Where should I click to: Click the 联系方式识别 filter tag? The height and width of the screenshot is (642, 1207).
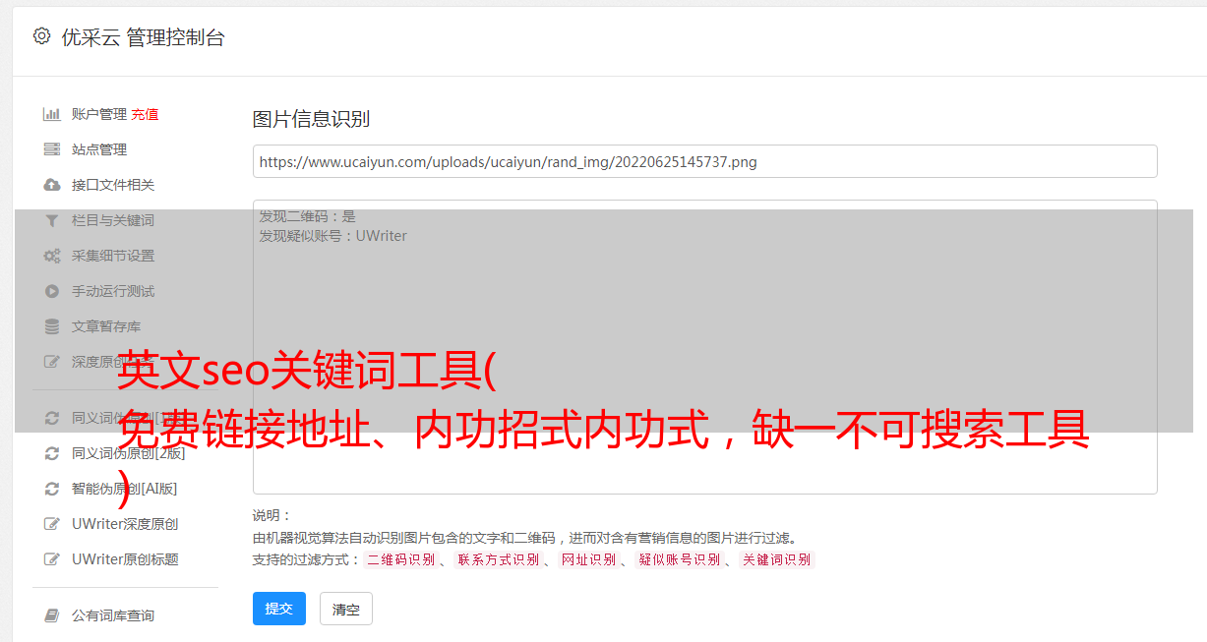[498, 559]
